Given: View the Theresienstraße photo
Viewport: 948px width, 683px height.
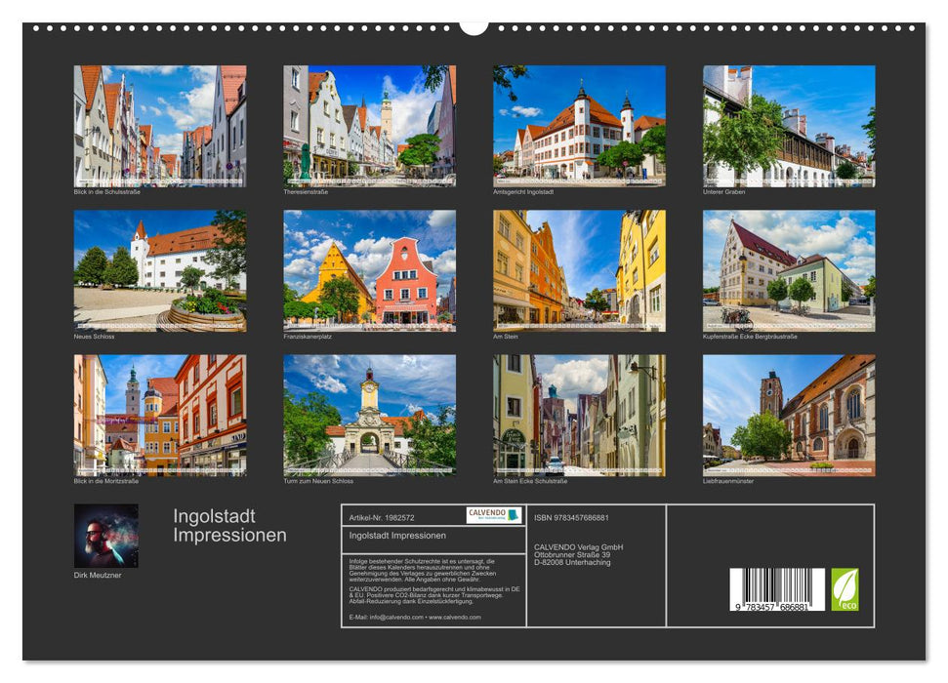Looking at the screenshot, I should (372, 127).
